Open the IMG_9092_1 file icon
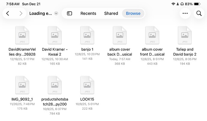 click(22, 85)
